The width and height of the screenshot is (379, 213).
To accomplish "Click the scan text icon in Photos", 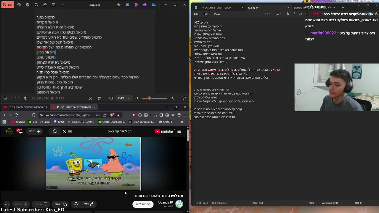I will (99, 98).
